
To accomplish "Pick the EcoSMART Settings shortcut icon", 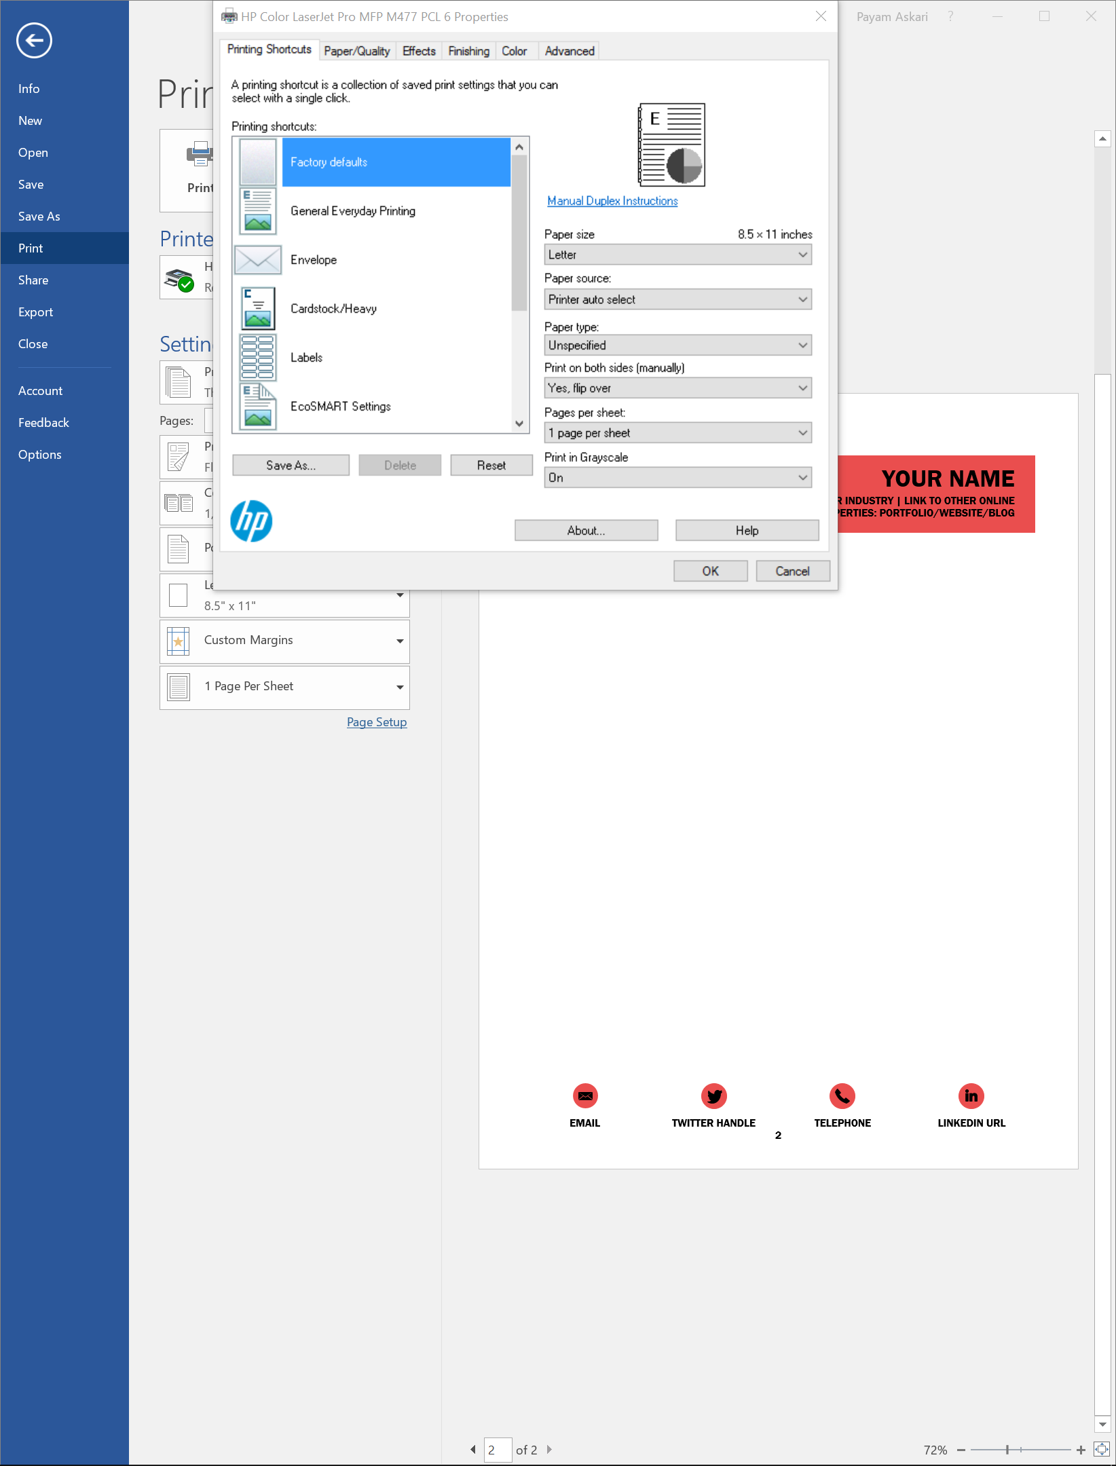I will (258, 407).
